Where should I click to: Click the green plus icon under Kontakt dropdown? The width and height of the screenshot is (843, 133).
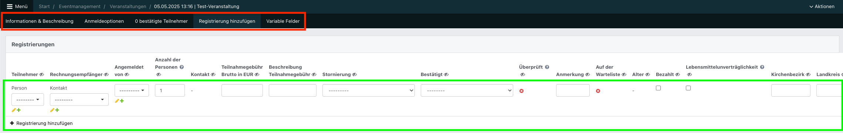tap(57, 110)
